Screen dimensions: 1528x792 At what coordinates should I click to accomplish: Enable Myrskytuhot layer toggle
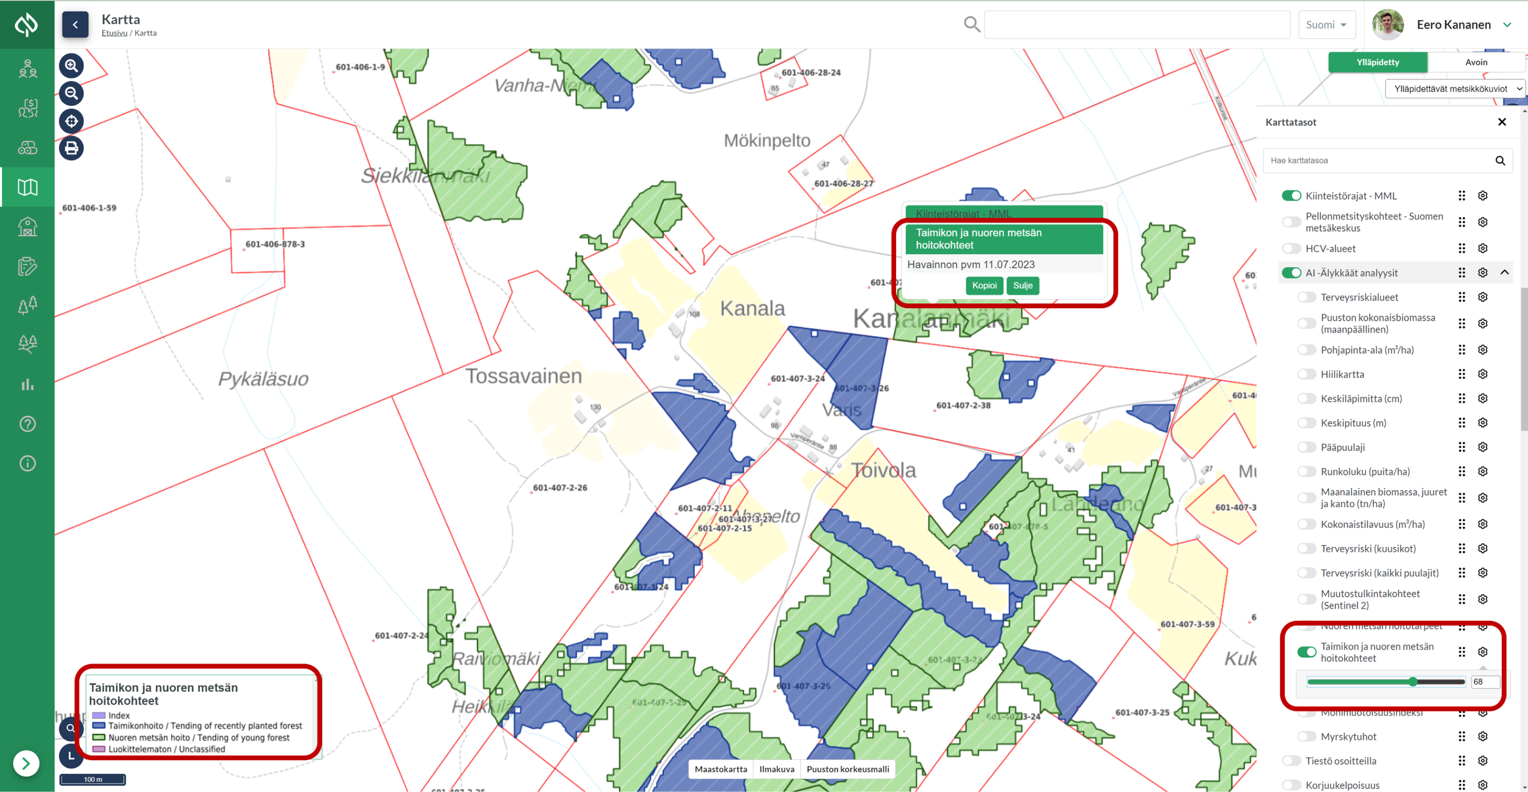(1307, 736)
